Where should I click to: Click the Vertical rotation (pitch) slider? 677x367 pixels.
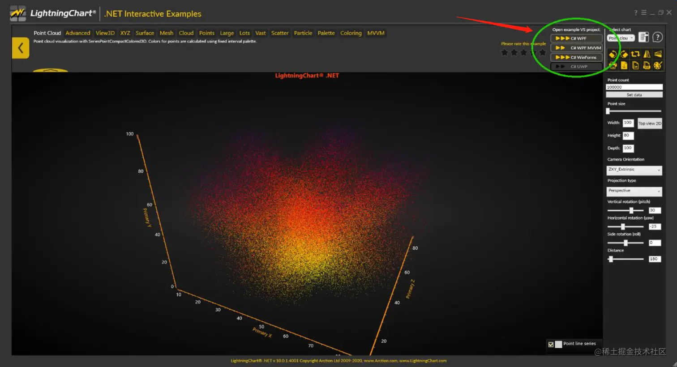coord(626,210)
